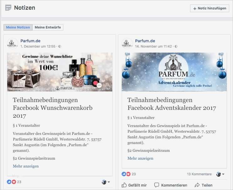Click public globe icon on 14. November note
The image size is (233, 190).
[x=176, y=46]
